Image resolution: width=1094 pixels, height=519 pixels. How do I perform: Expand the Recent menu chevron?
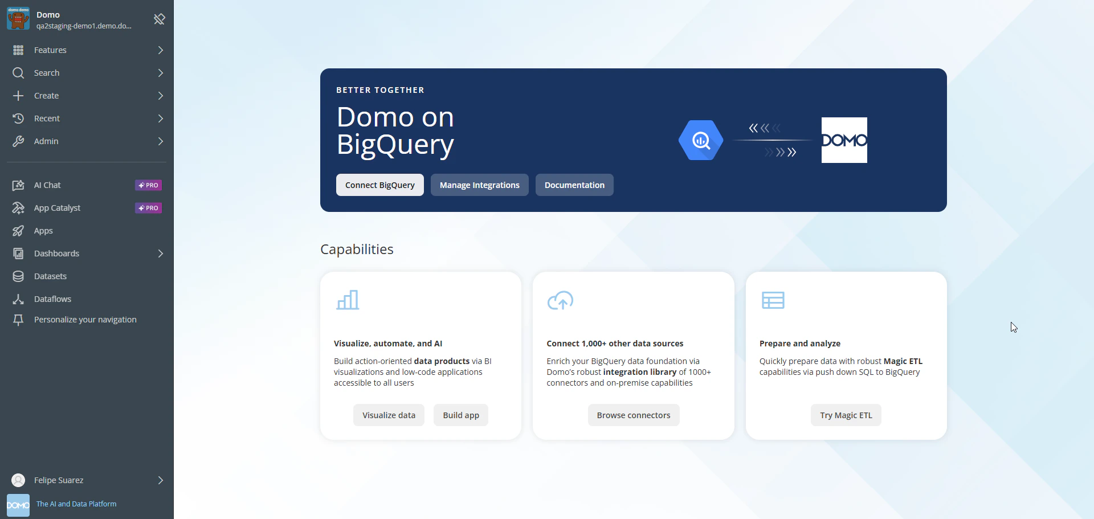click(161, 118)
